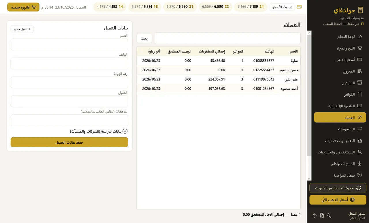This screenshot has width=369, height=223.
Task: Open البيع والشراء section
Action: 340,48
